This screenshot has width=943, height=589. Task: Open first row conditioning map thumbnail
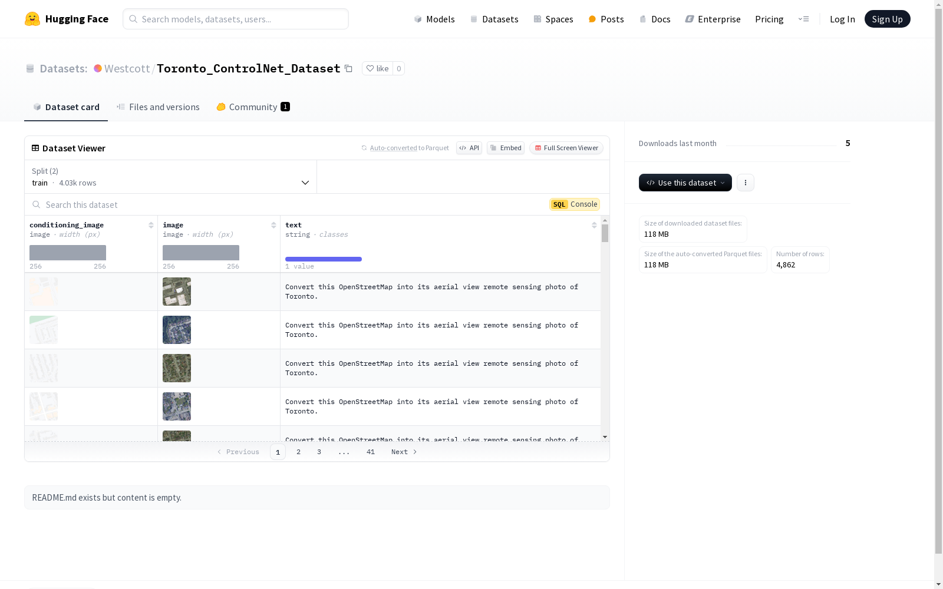[x=44, y=292]
